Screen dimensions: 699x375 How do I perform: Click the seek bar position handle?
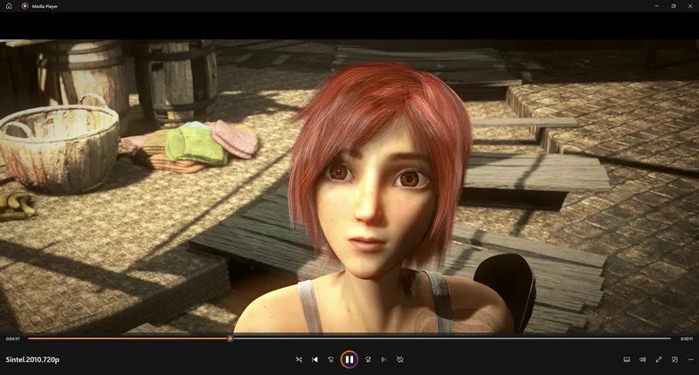tap(230, 338)
